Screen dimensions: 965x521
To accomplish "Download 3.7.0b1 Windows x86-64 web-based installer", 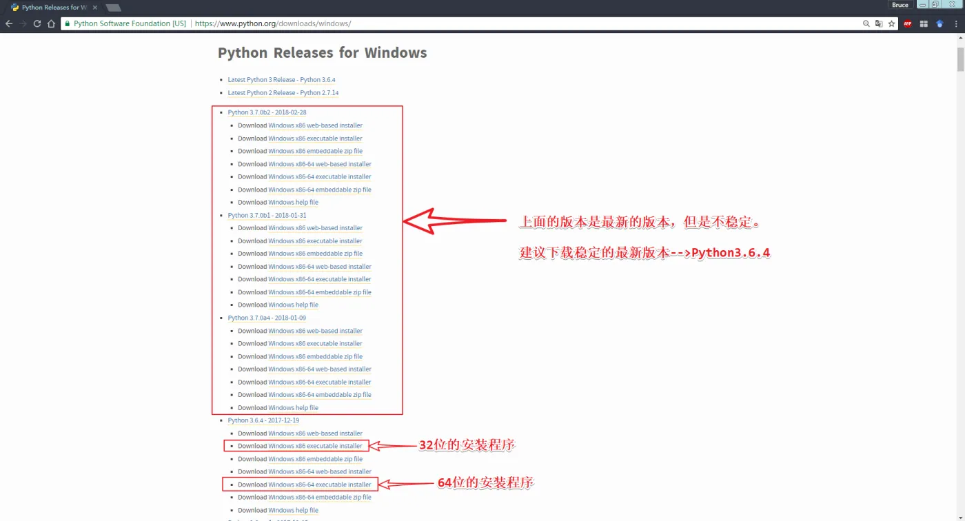I will [x=320, y=267].
